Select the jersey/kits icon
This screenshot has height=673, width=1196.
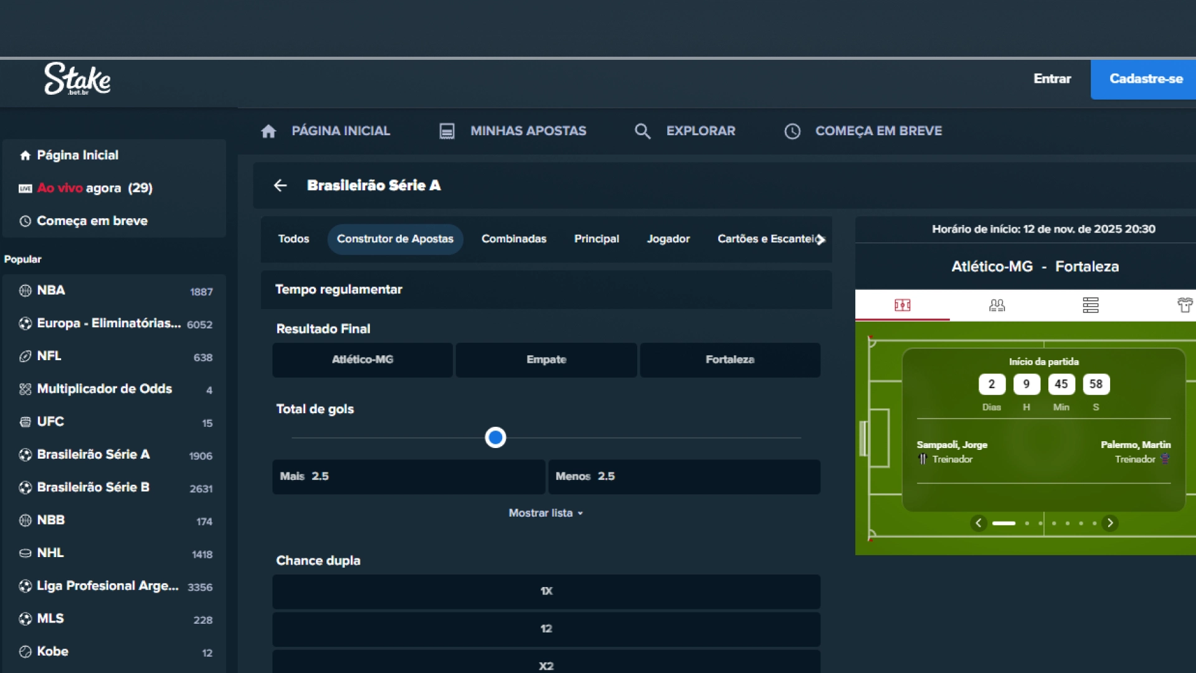click(x=1185, y=305)
